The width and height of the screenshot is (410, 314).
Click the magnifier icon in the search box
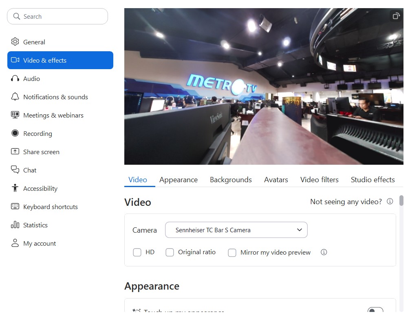16,16
